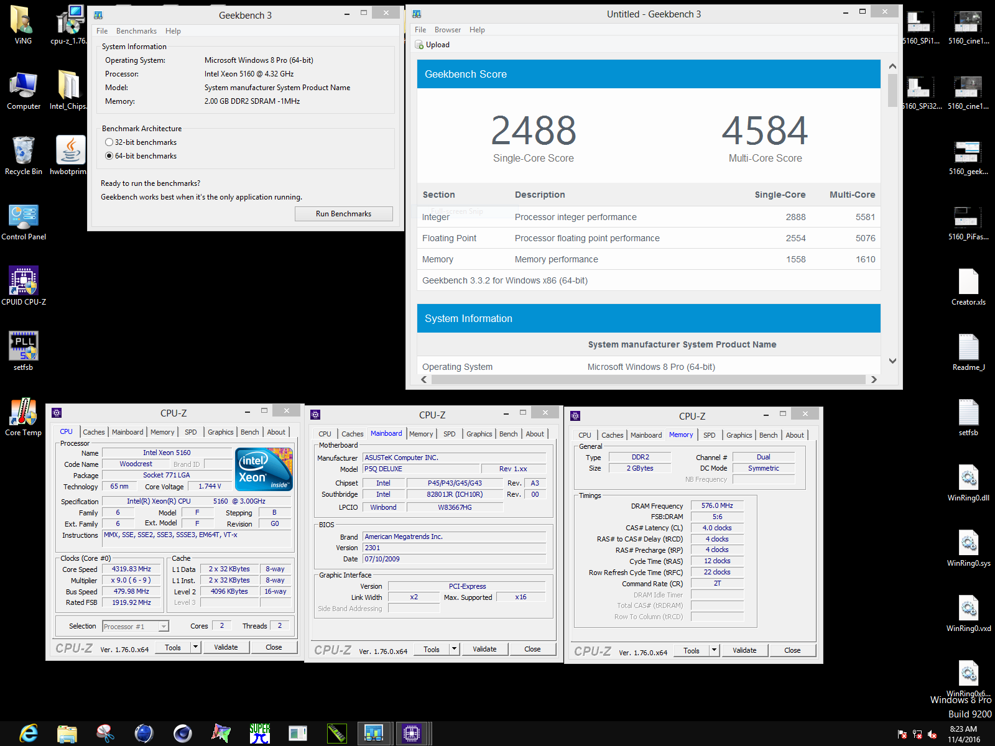
Task: Click Close in the first CPU-Z window
Action: point(274,647)
